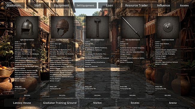
Task: Click the Leather Helmet item name
Action: pyautogui.click(x=62, y=40)
